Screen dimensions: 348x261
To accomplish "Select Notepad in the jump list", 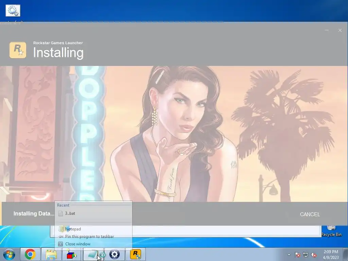I will pos(93,229).
